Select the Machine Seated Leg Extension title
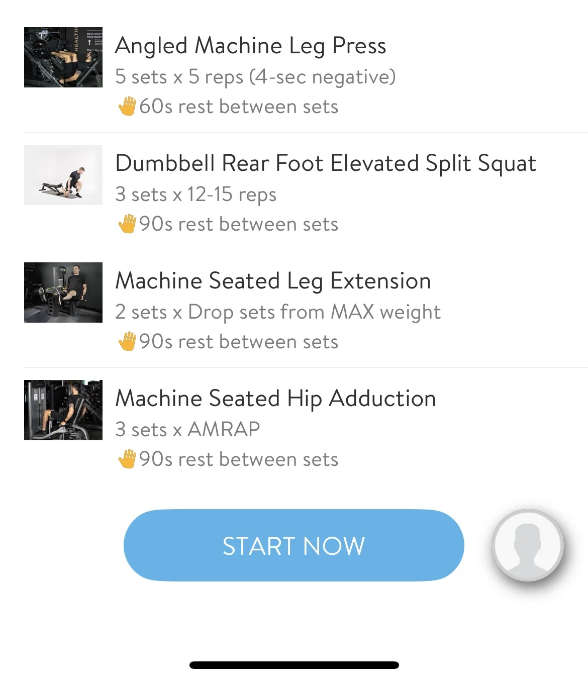This screenshot has height=681, width=588. pos(273,281)
